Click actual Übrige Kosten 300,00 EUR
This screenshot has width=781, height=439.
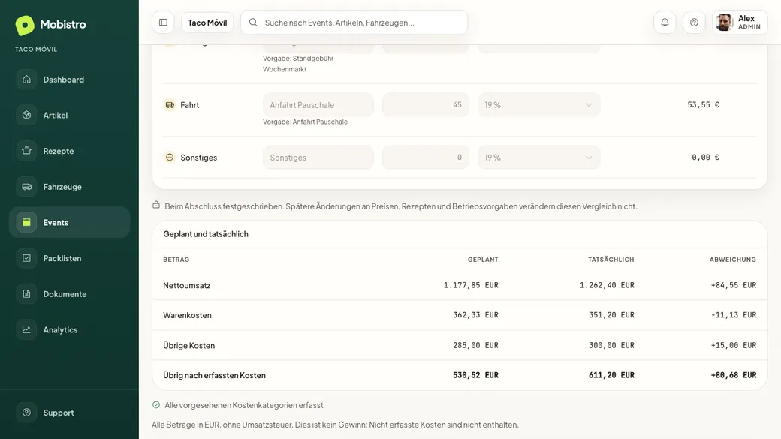[611, 345]
